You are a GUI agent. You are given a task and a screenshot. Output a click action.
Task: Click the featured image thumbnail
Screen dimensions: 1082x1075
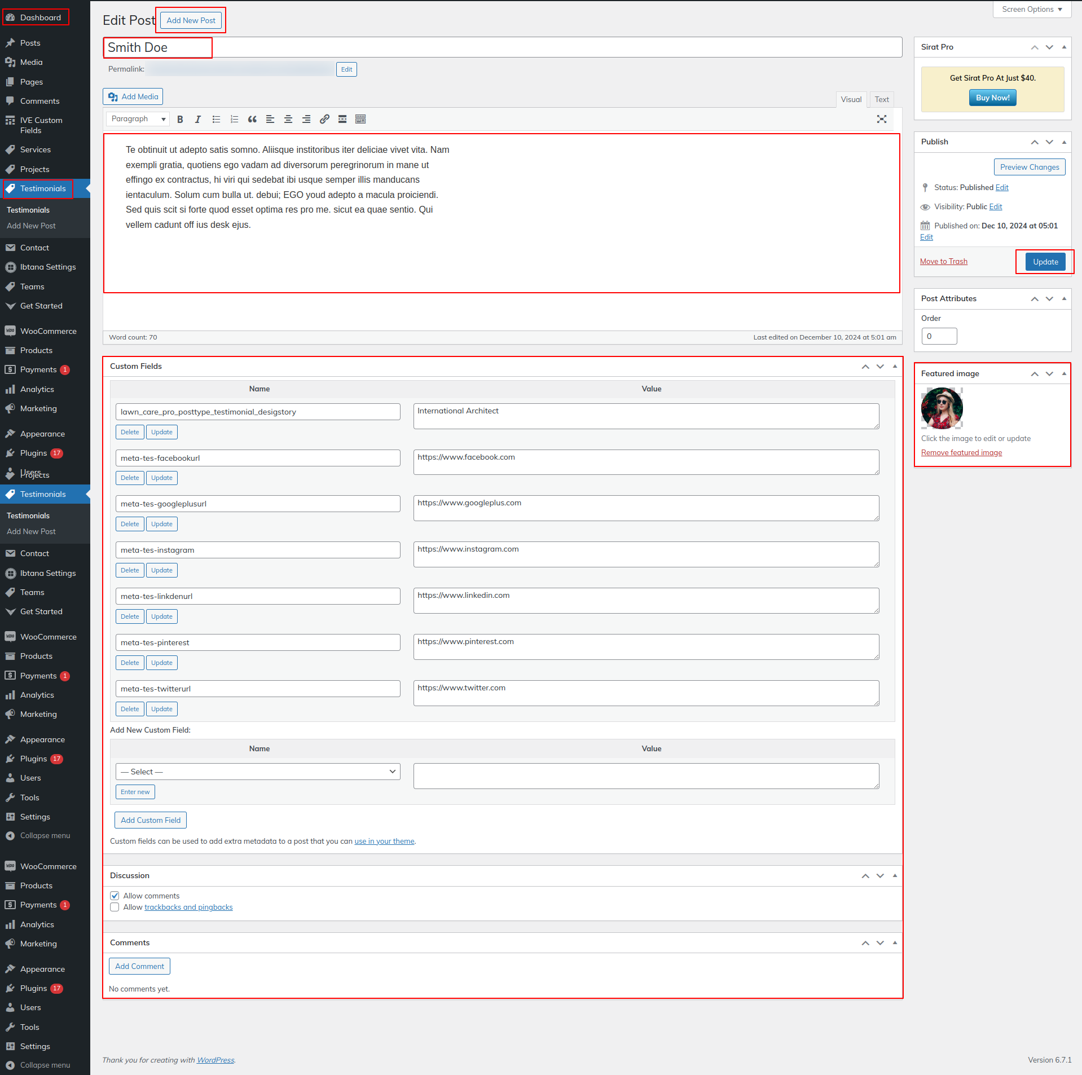click(x=942, y=408)
